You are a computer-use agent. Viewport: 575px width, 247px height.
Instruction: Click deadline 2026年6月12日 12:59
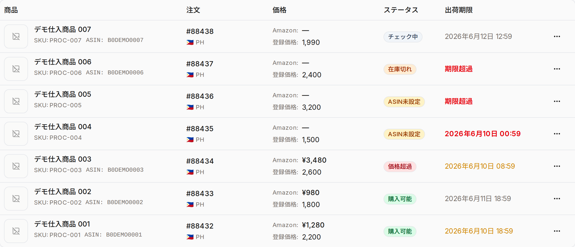click(478, 36)
